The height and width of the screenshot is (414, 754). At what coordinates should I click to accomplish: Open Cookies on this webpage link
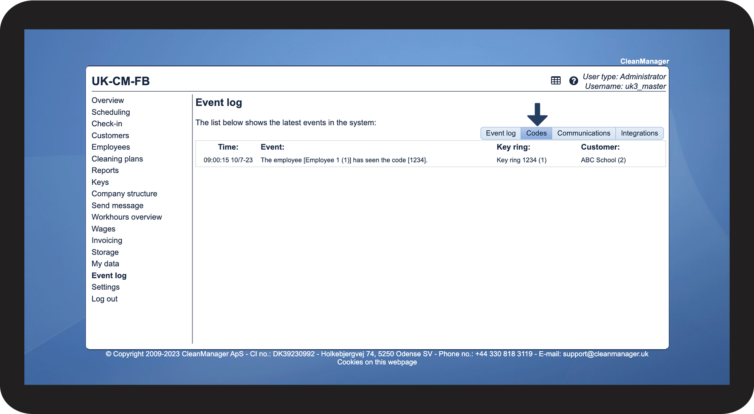coord(377,362)
